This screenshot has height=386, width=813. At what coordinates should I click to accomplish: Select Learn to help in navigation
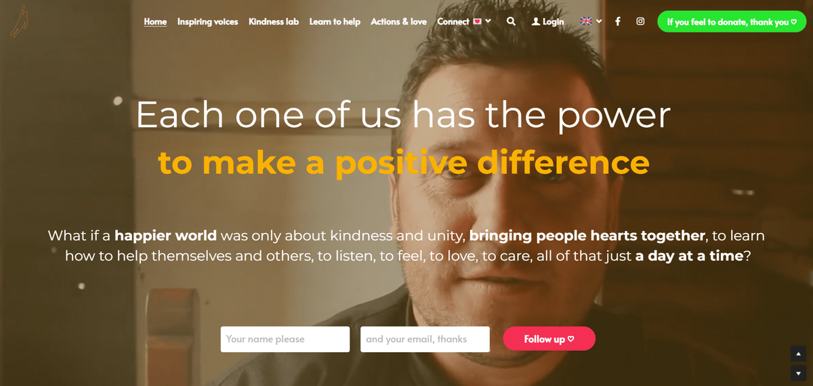(335, 22)
